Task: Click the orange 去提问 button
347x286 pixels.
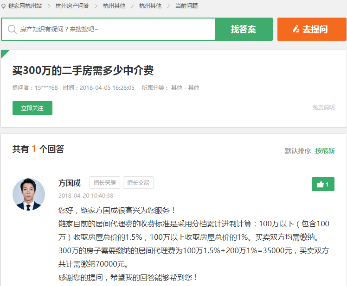Action: tap(312, 29)
